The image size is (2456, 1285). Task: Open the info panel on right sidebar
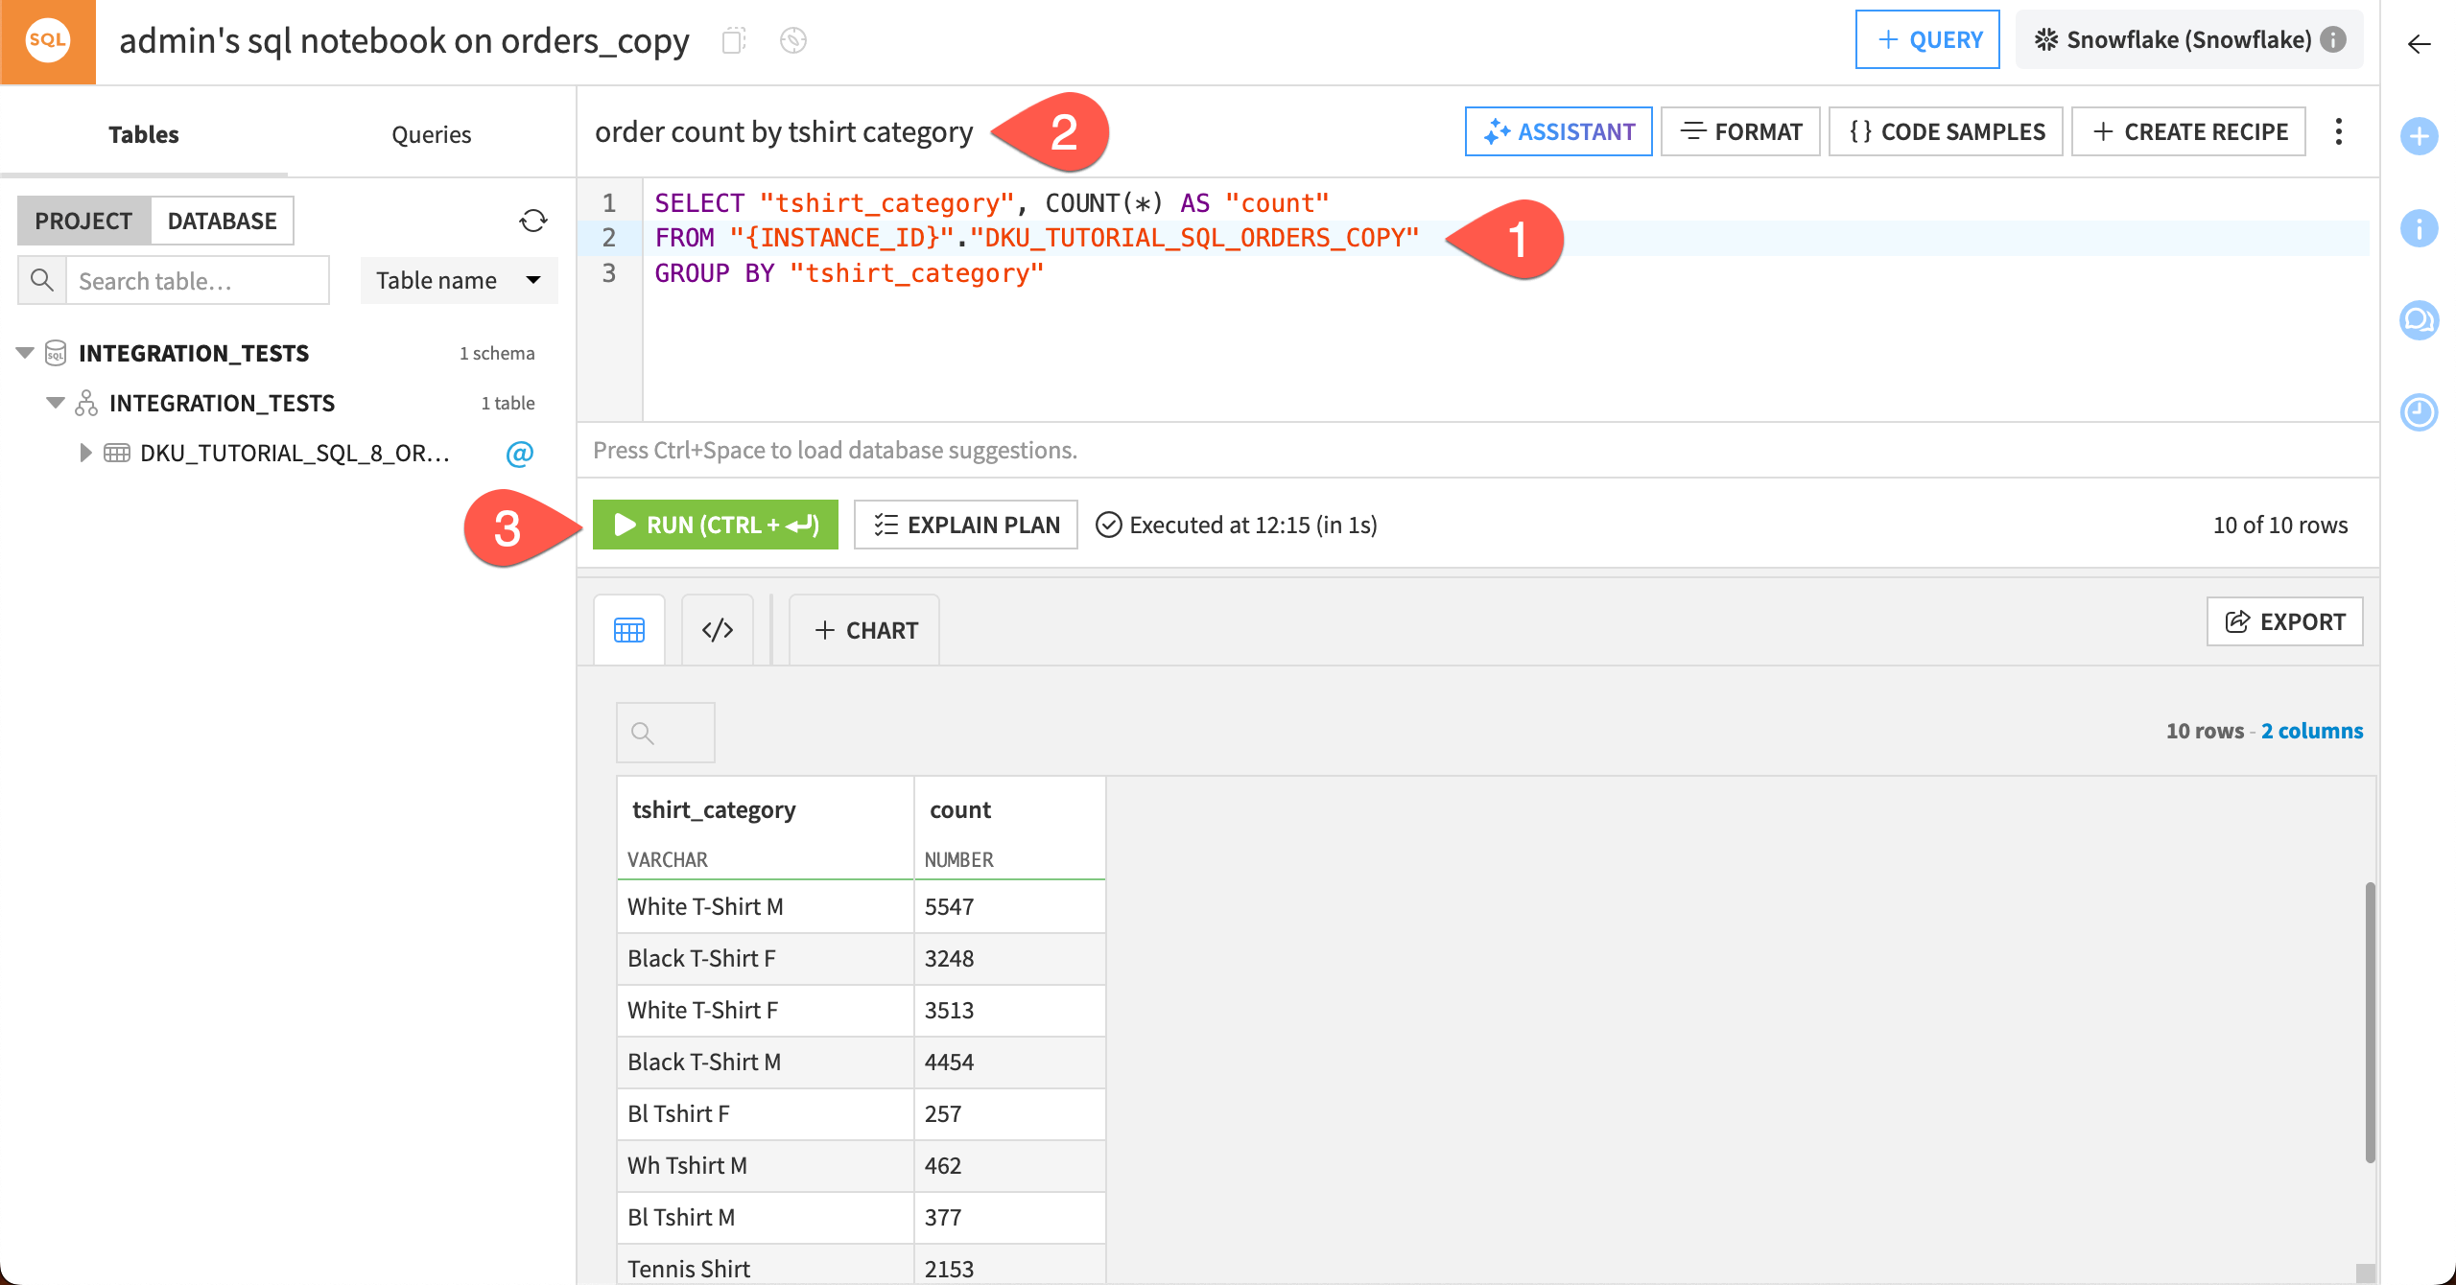[x=2420, y=228]
